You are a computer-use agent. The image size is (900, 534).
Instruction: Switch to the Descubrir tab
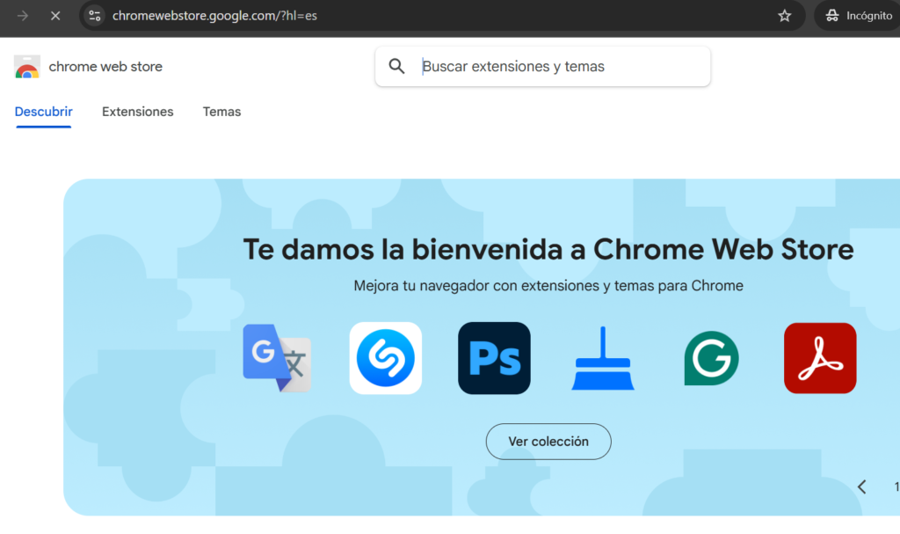point(44,112)
